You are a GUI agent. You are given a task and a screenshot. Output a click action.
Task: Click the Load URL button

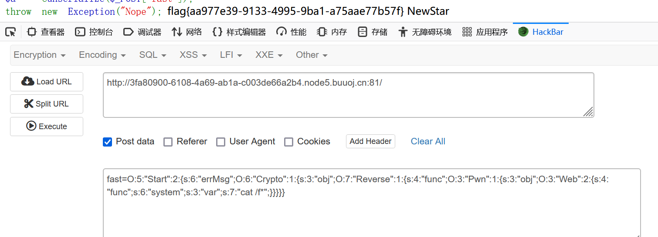(47, 82)
